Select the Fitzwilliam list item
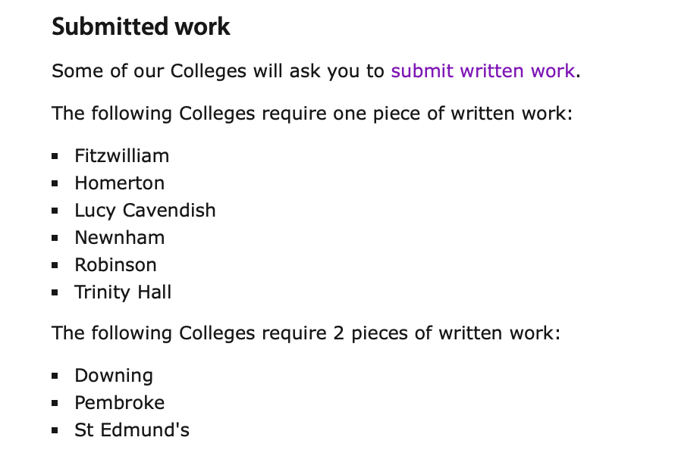Image resolution: width=675 pixels, height=453 pixels. point(122,155)
